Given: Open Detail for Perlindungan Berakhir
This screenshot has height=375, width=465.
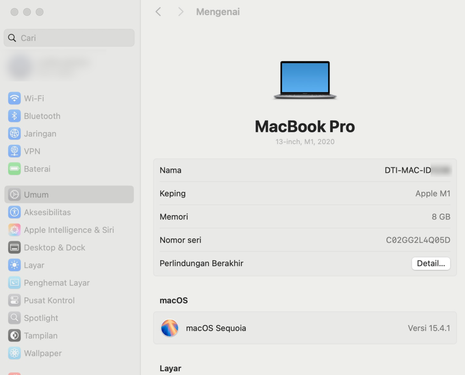Looking at the screenshot, I should coord(431,263).
